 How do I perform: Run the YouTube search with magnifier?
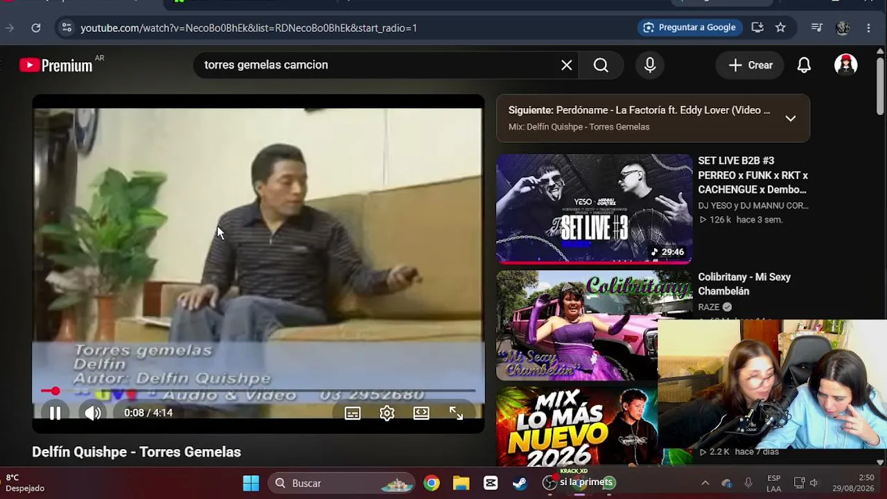pyautogui.click(x=601, y=65)
